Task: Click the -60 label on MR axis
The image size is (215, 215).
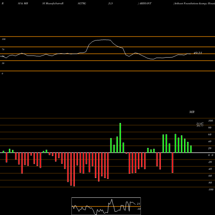Action: point(210,176)
